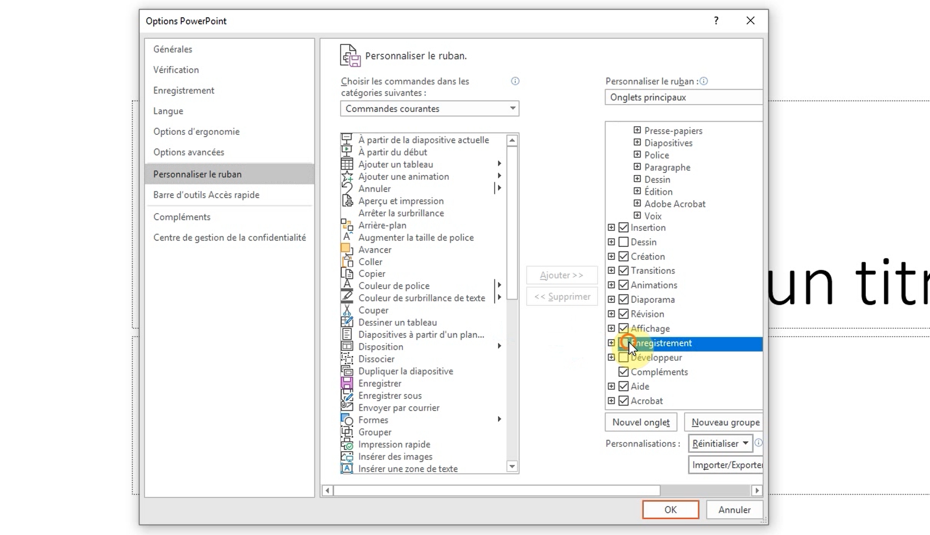The width and height of the screenshot is (930, 535).
Task: Click the Ajouter >> button
Action: coord(562,275)
